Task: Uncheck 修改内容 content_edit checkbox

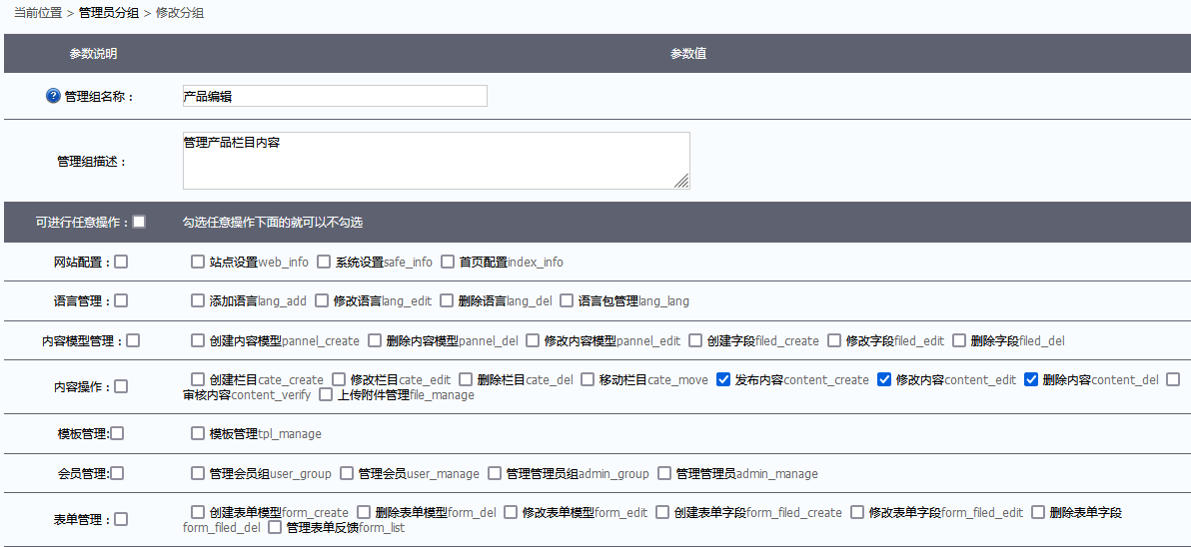Action: [x=884, y=379]
